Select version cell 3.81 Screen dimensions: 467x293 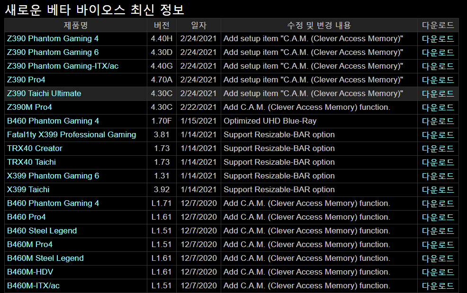tap(162, 134)
